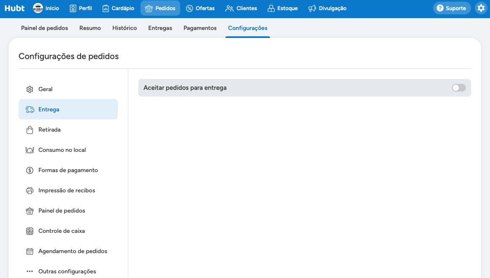Click the gear icon next to Geral

(30, 89)
